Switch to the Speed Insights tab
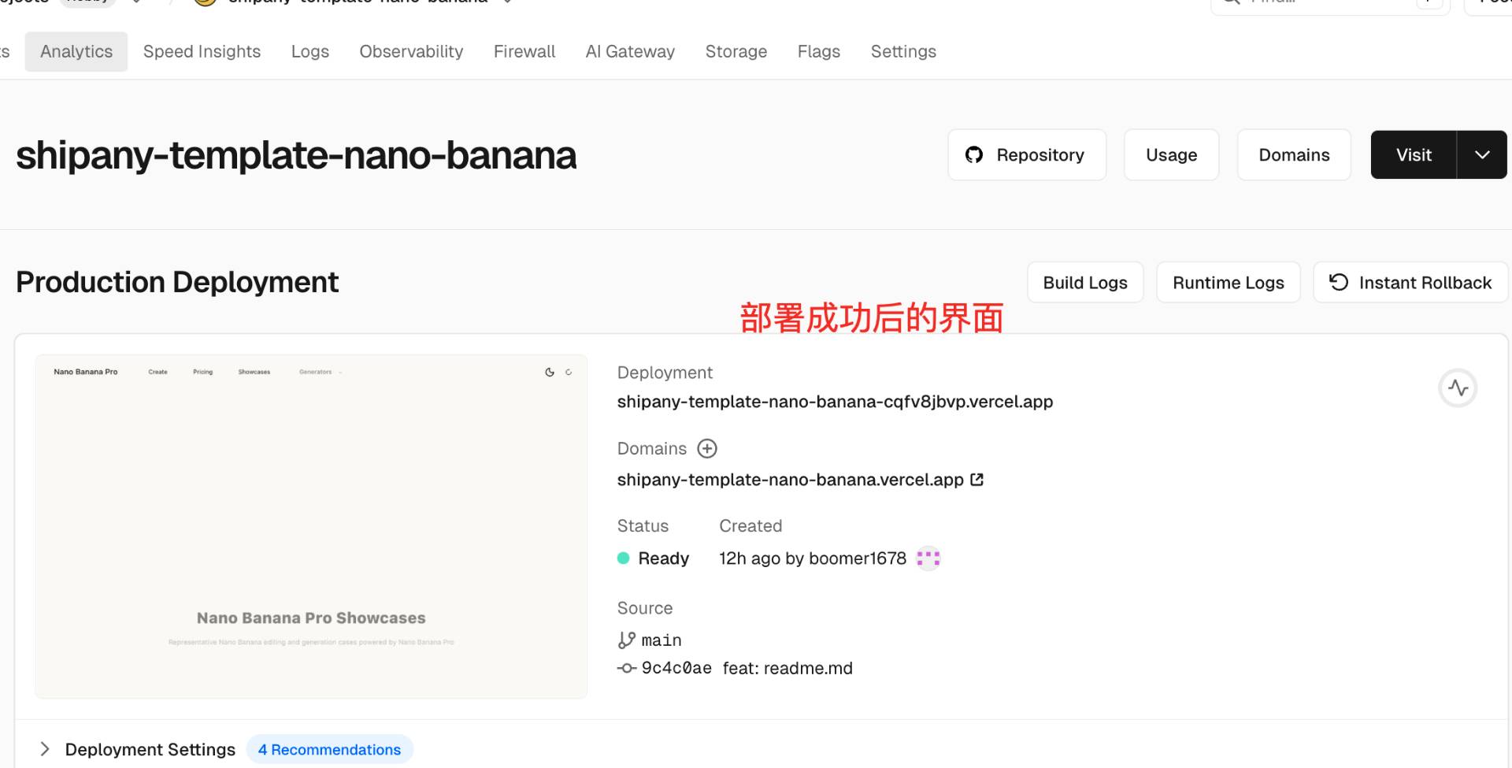Screen dimensions: 1512x768 pyautogui.click(x=202, y=52)
